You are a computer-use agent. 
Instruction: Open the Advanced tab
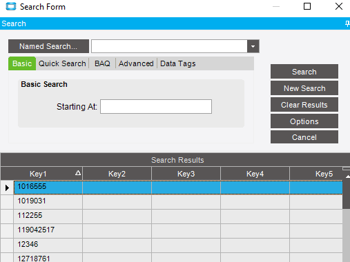tap(136, 63)
